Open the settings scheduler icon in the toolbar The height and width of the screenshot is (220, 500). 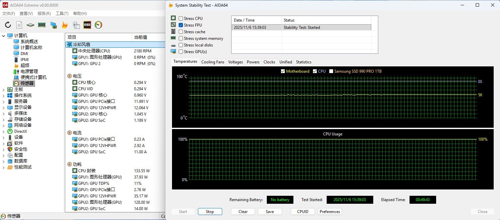tap(76, 25)
